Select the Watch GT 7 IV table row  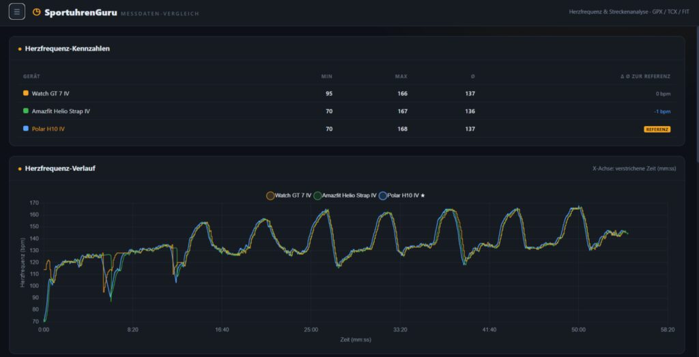tap(347, 93)
